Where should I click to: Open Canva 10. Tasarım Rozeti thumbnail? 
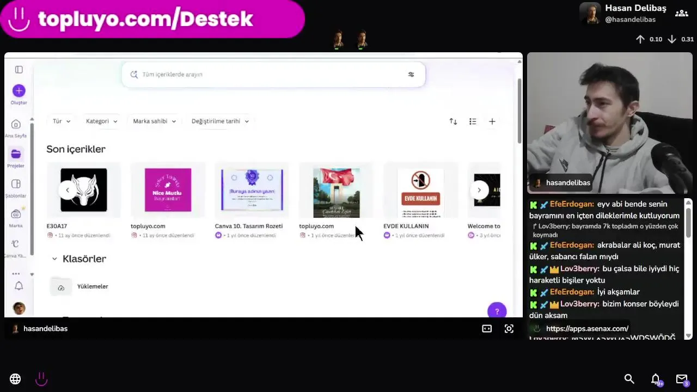coord(252,190)
